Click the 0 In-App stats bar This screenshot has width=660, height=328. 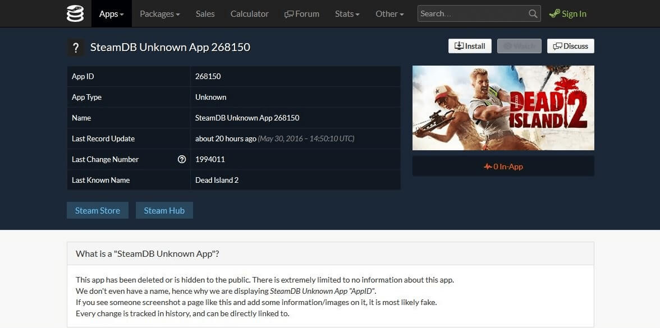503,167
